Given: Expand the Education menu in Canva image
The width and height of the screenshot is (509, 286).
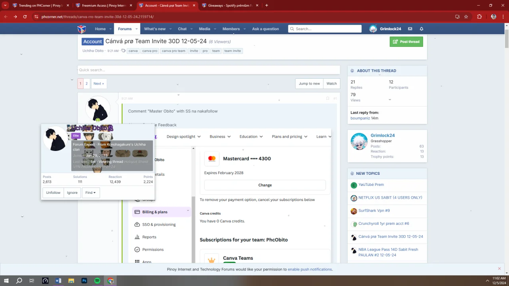Looking at the screenshot, I should pyautogui.click(x=251, y=137).
